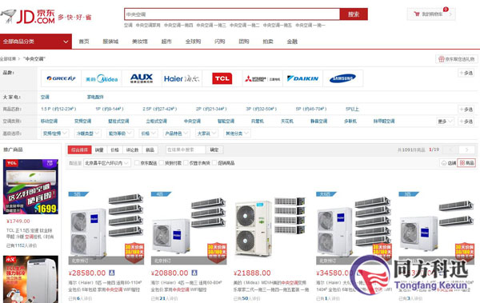Open the 北京昌平区 delivery location dropdown
Image resolution: width=480 pixels, height=303 pixels.
coord(107,163)
